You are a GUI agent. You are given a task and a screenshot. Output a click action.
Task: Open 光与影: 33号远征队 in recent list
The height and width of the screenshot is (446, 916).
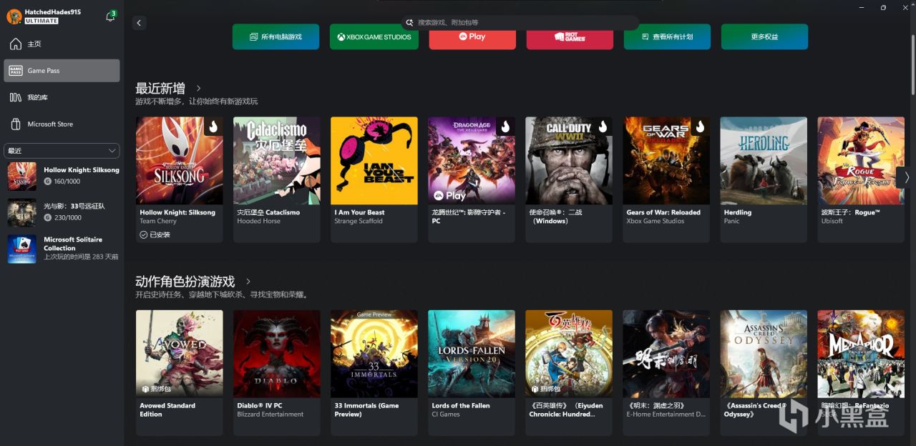pos(62,212)
